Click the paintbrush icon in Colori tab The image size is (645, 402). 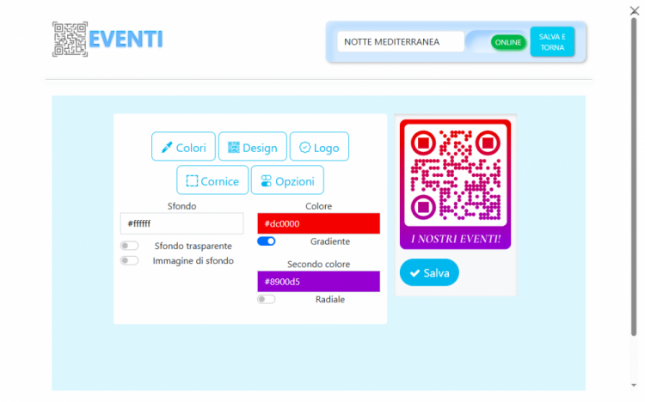(x=167, y=148)
